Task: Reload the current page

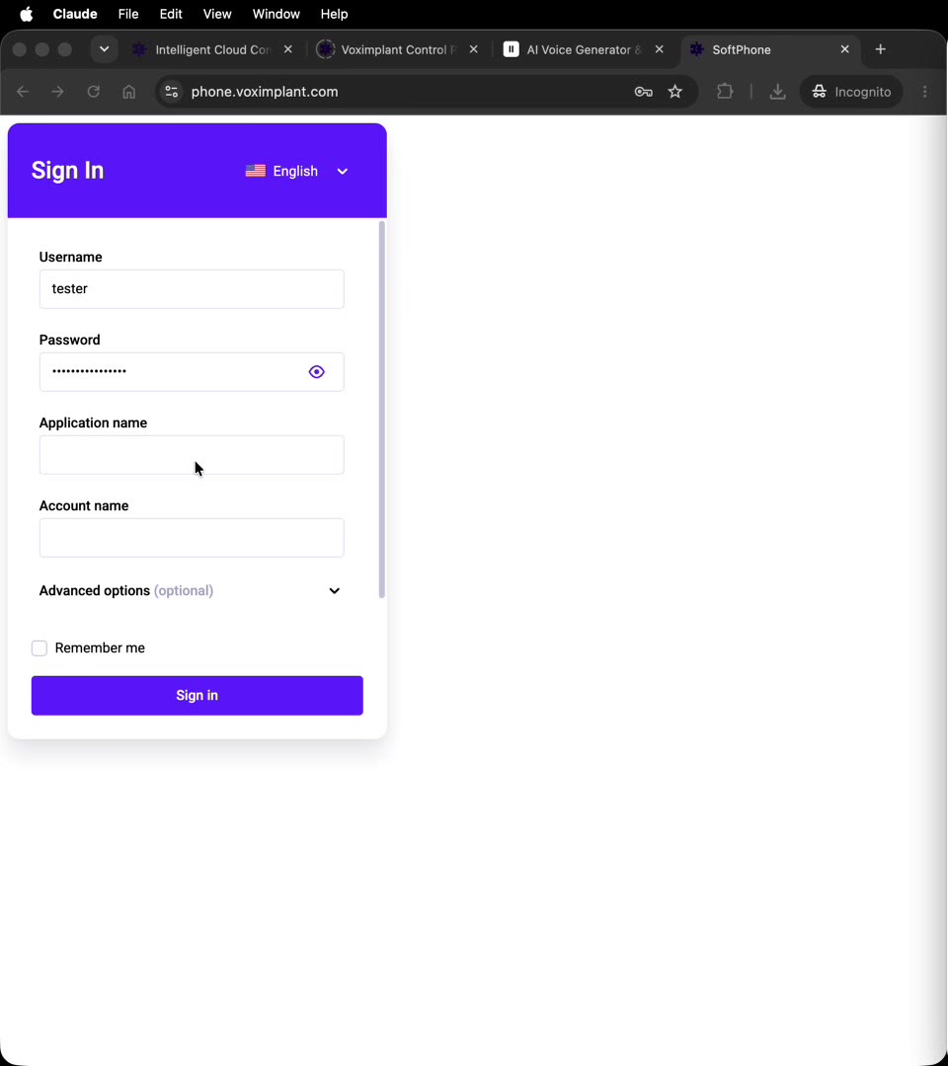Action: pos(93,92)
